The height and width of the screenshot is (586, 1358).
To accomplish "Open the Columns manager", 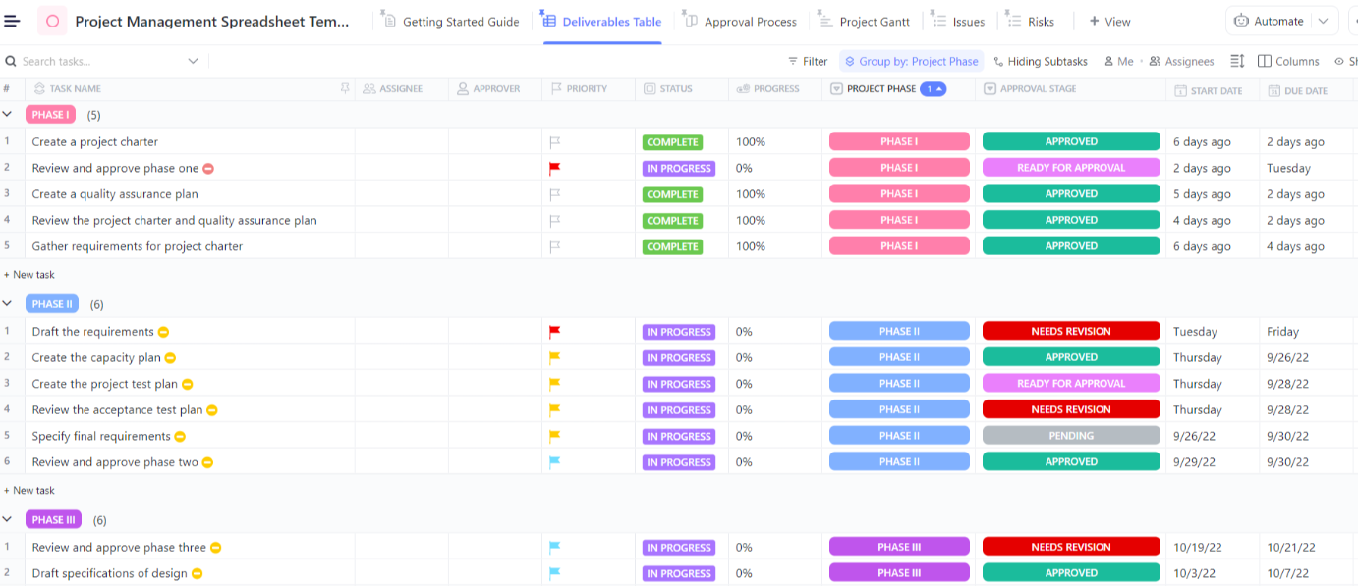I will click(x=1287, y=61).
